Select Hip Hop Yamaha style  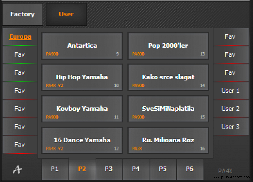82,77
